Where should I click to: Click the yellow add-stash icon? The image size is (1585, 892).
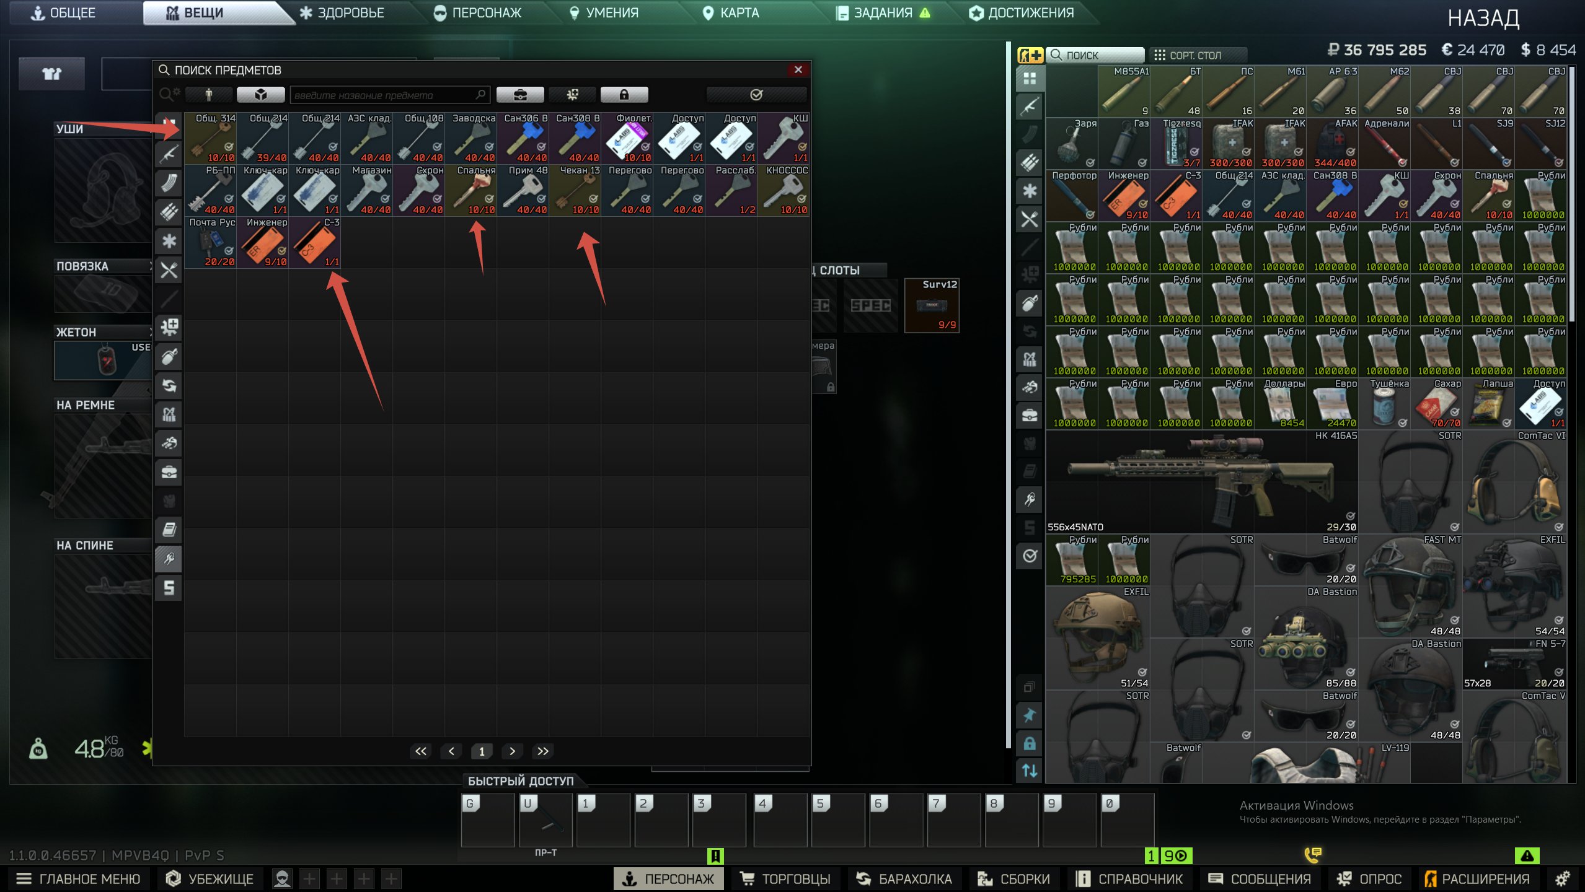click(1030, 55)
